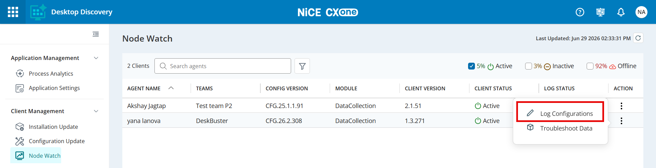656x168 pixels.
Task: Collapse the sidebar with the menu-fold icon
Action: pyautogui.click(x=96, y=34)
